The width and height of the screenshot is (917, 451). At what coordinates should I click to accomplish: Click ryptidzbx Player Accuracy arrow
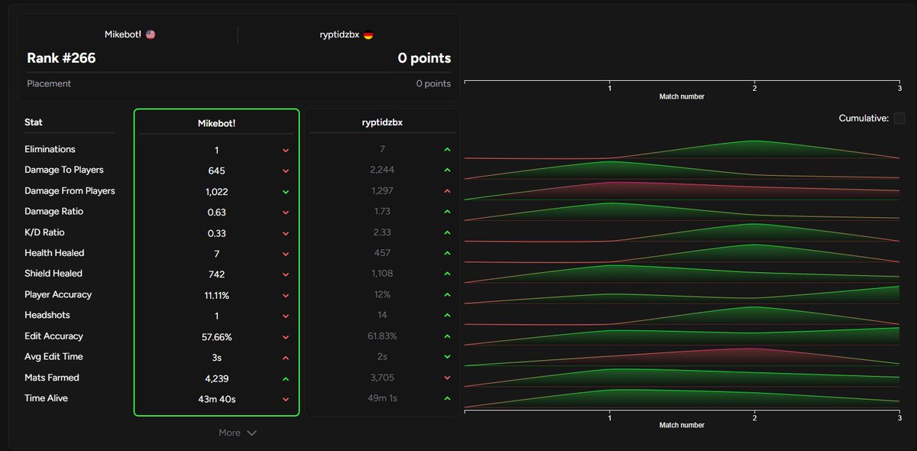coord(447,294)
